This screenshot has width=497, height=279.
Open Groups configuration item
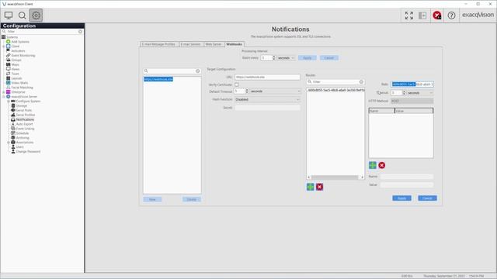tap(16, 60)
